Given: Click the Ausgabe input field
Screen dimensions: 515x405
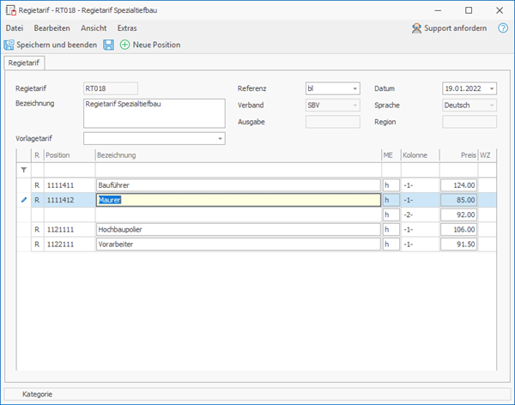Looking at the screenshot, I should 333,122.
